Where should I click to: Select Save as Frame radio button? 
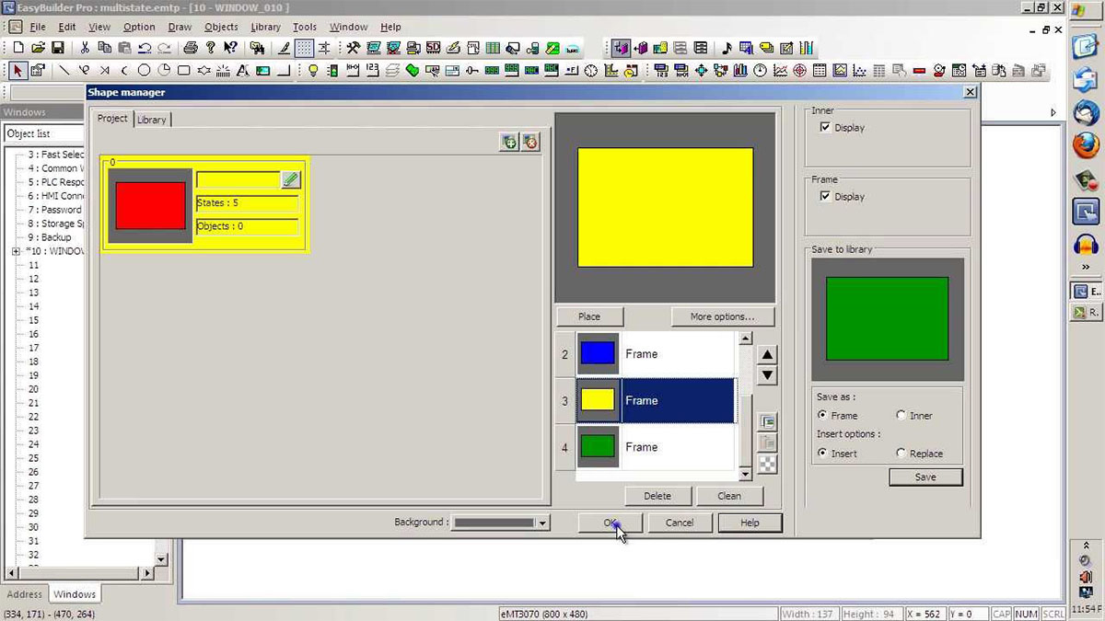pyautogui.click(x=822, y=415)
